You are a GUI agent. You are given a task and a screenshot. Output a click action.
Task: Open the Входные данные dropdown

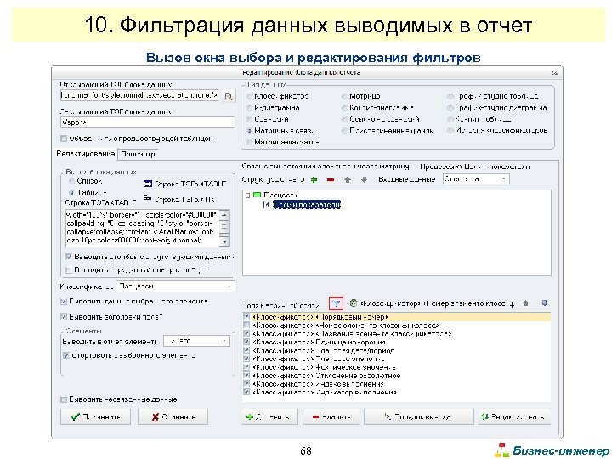click(x=476, y=179)
